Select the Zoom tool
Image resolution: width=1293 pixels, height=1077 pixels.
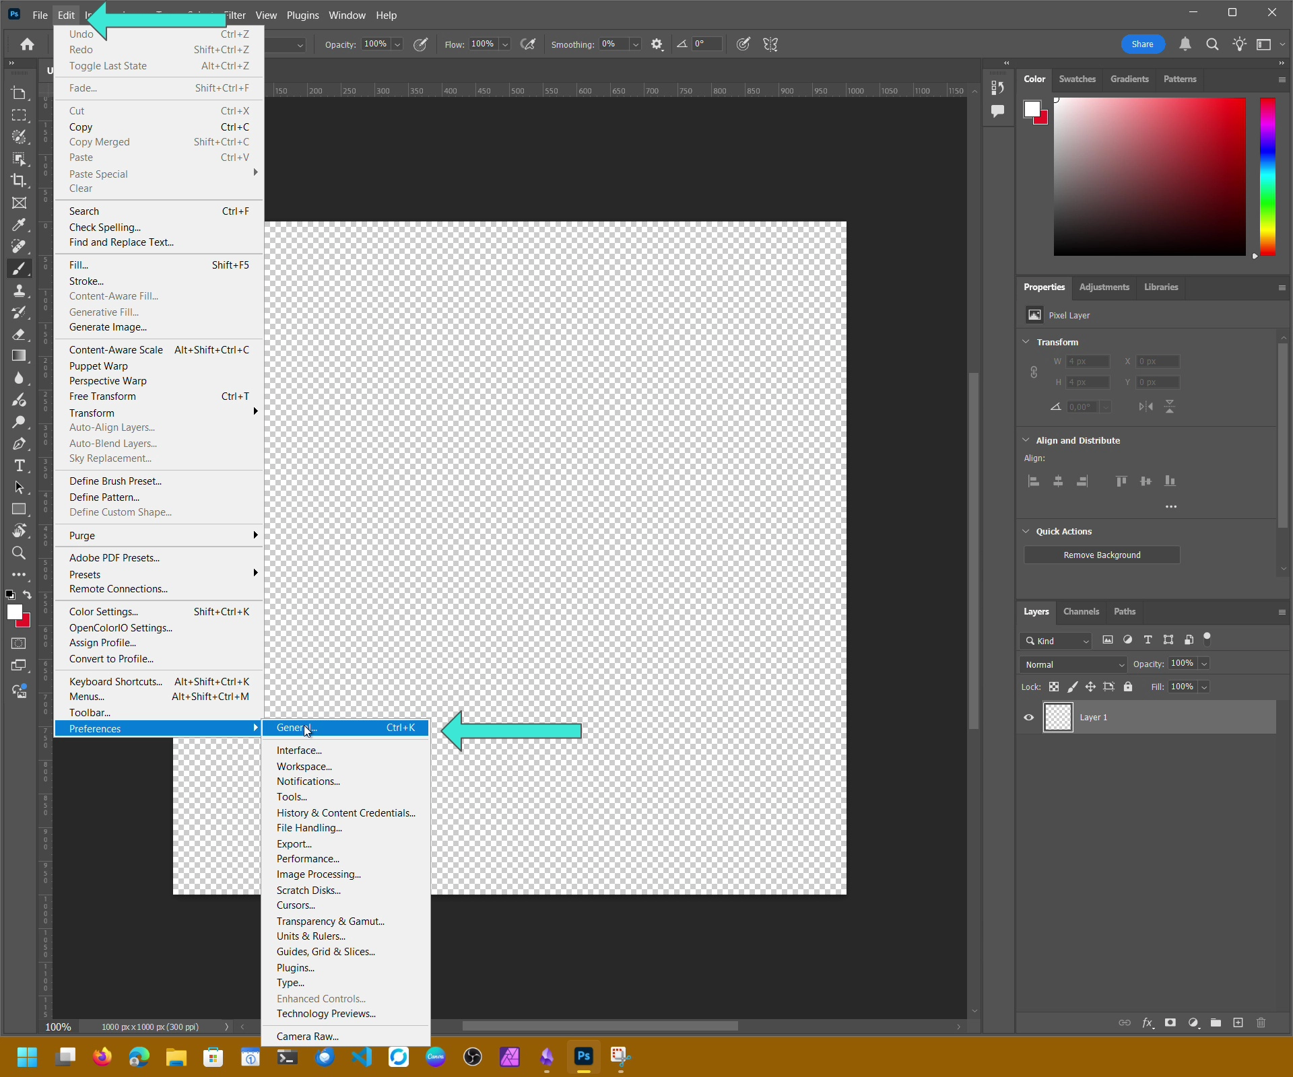[19, 553]
